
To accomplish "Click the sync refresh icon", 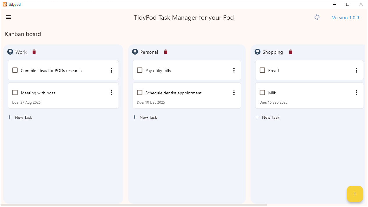I will coord(317,17).
